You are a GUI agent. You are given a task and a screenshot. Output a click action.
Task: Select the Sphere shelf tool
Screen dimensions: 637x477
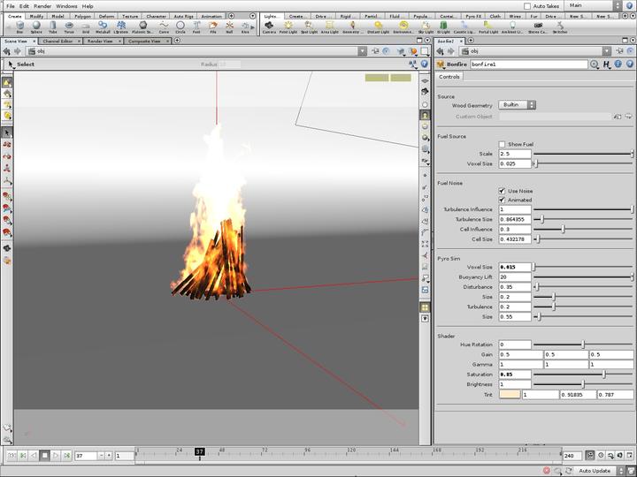36,26
